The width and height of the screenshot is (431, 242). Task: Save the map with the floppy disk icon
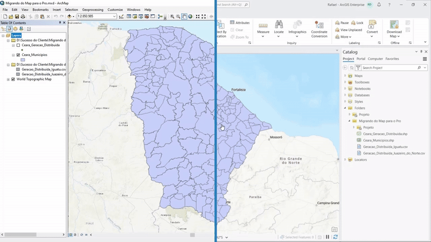pos(17,17)
